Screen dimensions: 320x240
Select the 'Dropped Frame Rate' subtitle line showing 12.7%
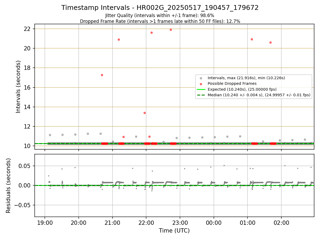tap(160, 21)
